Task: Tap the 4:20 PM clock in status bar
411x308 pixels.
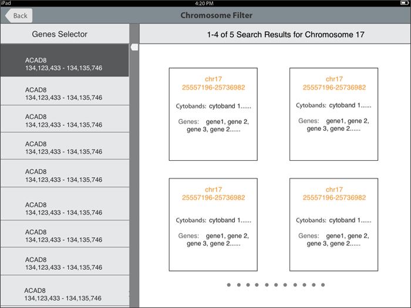Action: coord(204,4)
